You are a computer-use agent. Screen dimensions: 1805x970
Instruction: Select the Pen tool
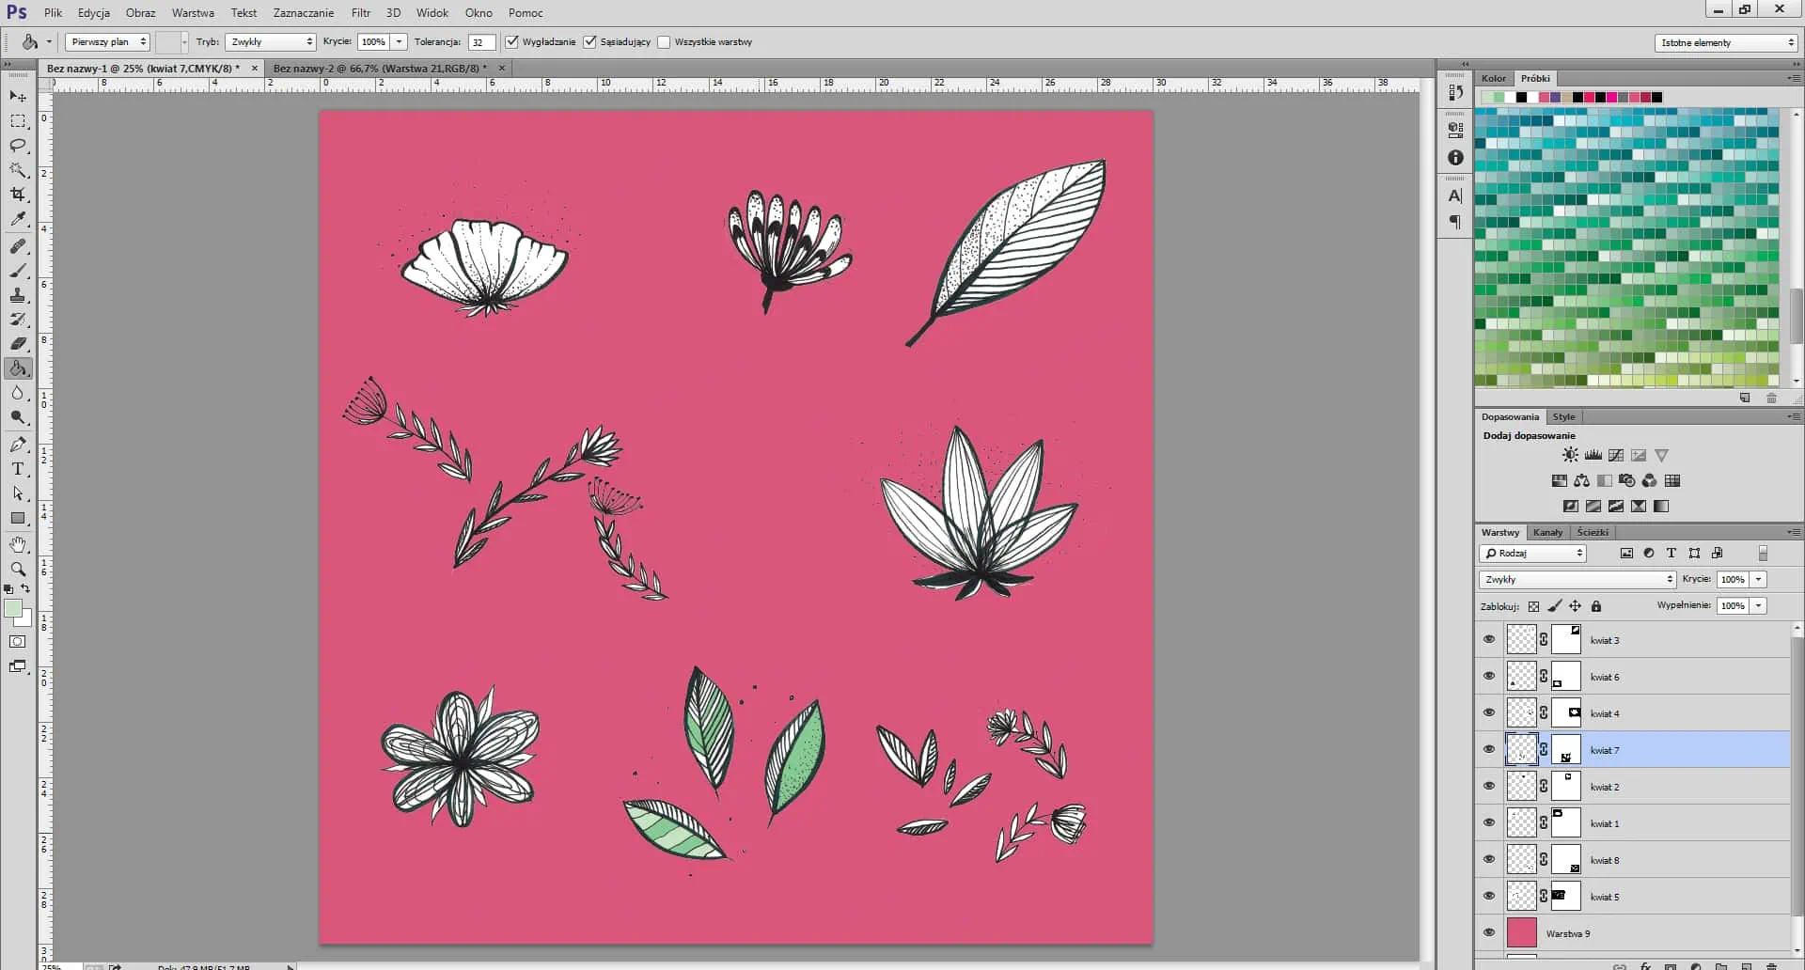click(x=18, y=445)
